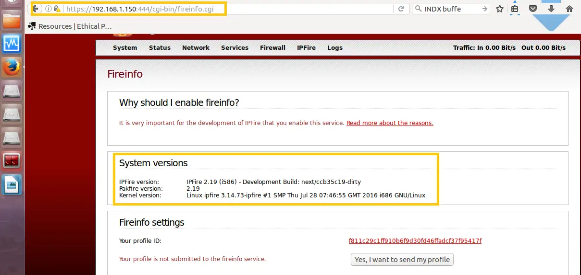Go to the browser home page icon
The width and height of the screenshot is (581, 275).
569,9
